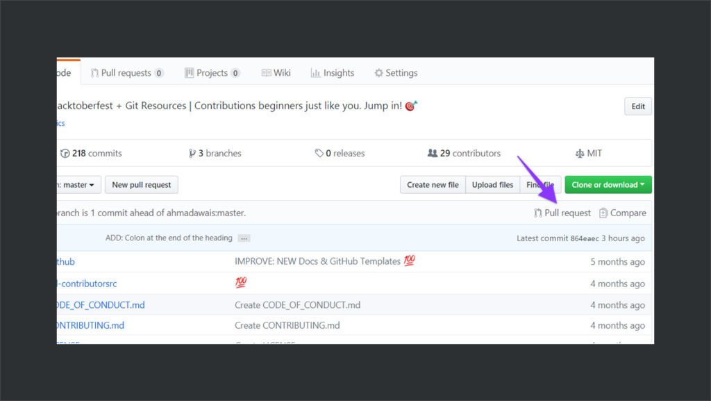Open the Settings tab
The height and width of the screenshot is (401, 711).
click(x=395, y=73)
